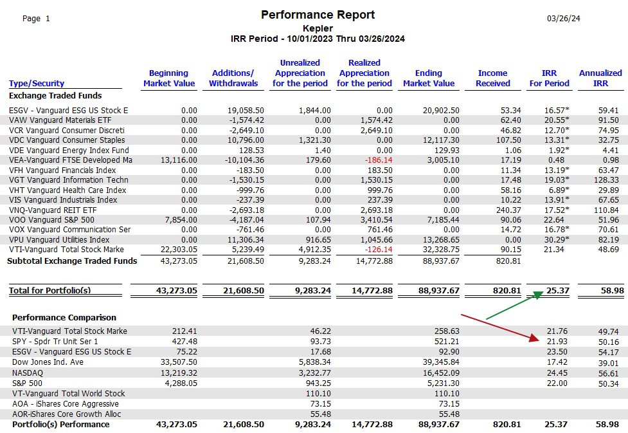
Task: Click the Ending Market Value header
Action: (x=429, y=78)
